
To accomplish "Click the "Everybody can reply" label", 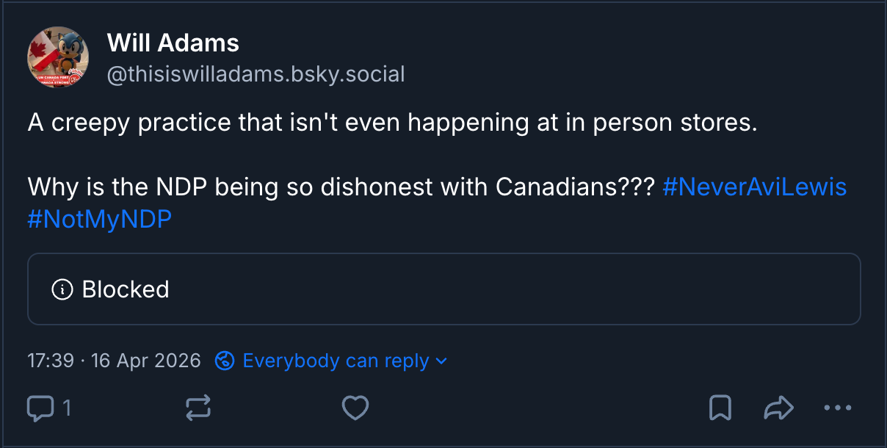I will (336, 361).
